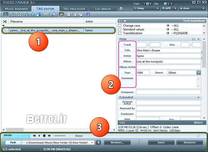
Task: Click the go arrow beside Path field
Action: pos(98,142)
